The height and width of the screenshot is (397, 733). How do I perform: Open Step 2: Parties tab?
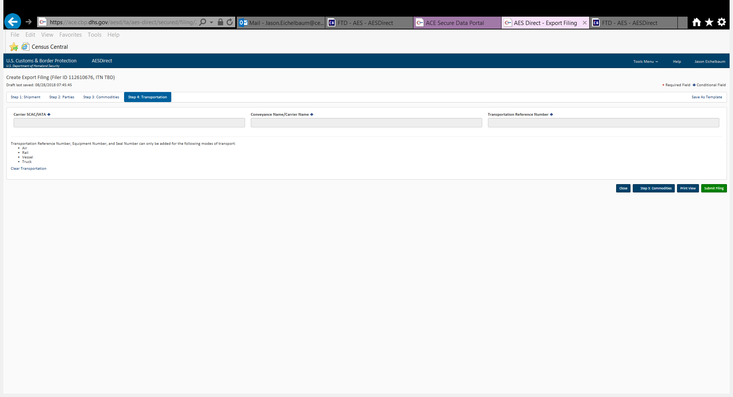[x=62, y=97]
